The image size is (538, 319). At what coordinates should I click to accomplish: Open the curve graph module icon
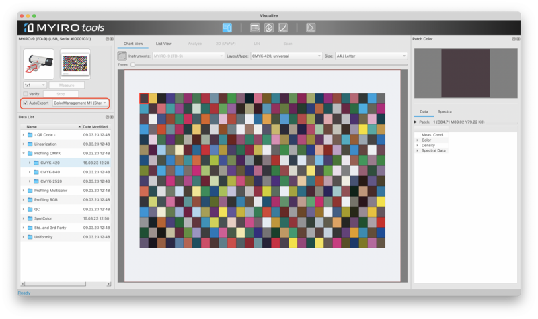coord(282,28)
